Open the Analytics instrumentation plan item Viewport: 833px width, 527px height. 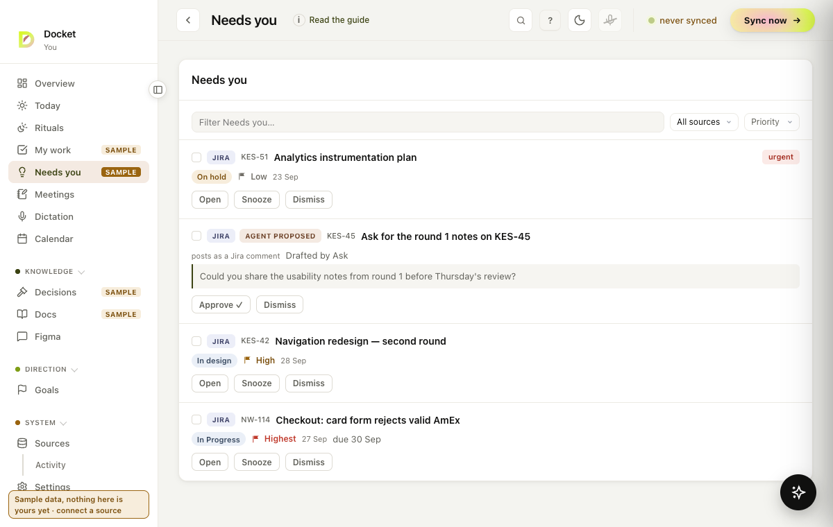point(210,200)
